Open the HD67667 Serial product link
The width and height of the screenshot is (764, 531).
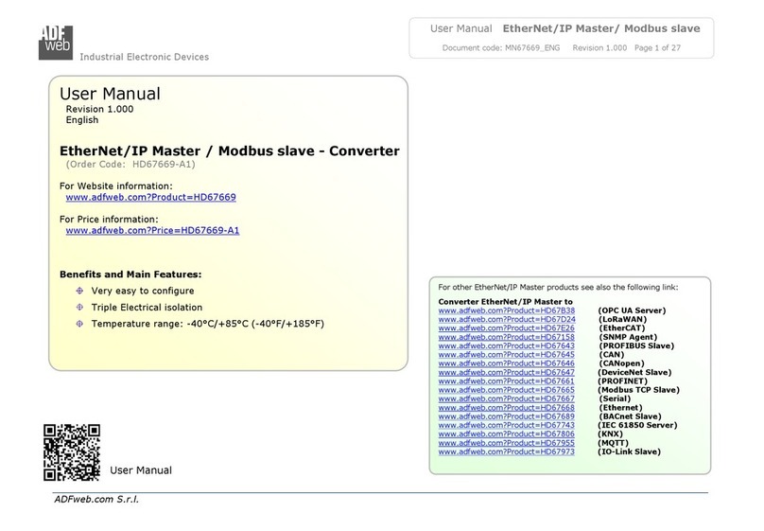tap(506, 398)
